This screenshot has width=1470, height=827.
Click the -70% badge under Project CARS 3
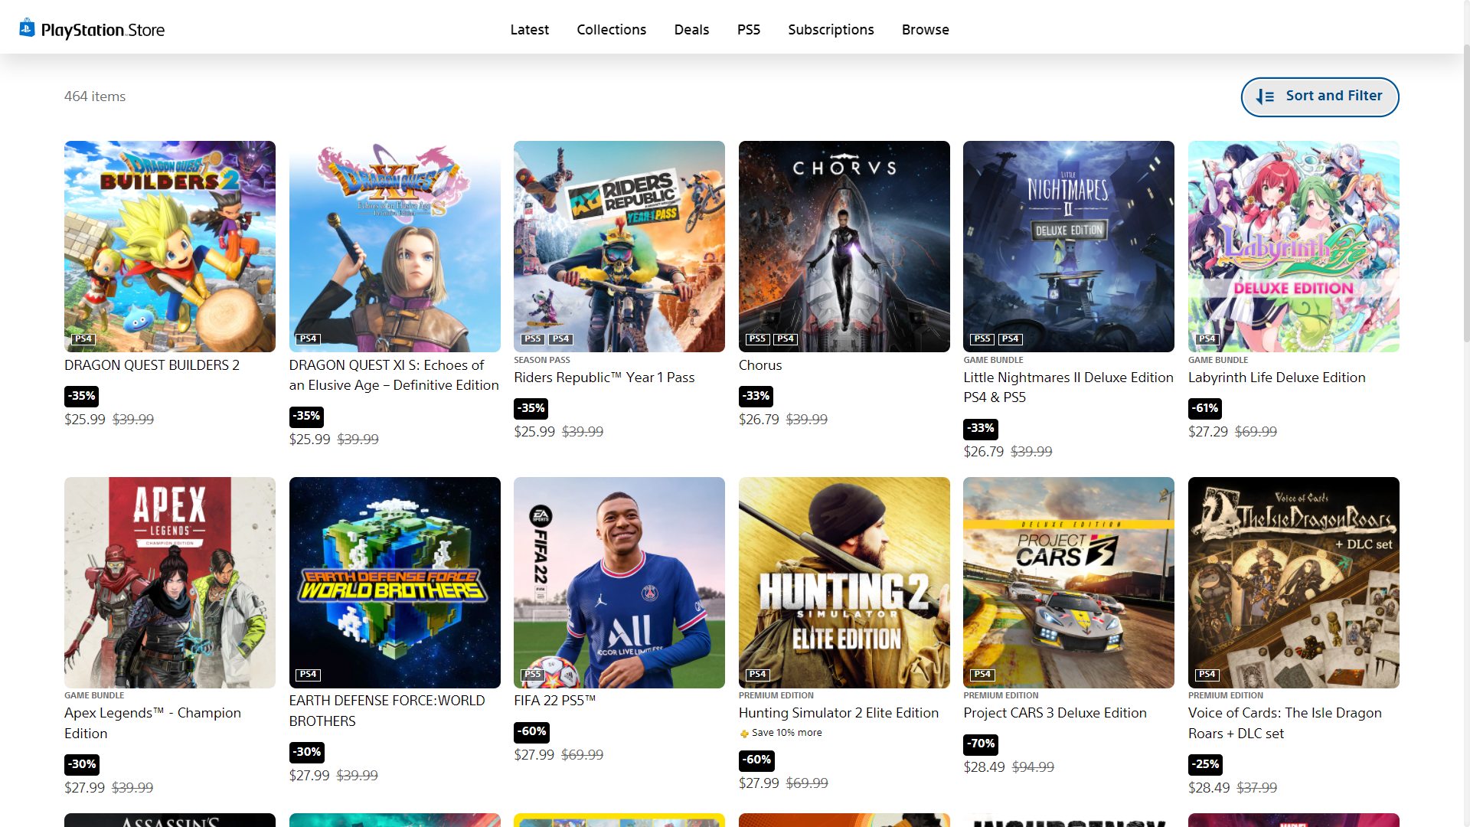pyautogui.click(x=980, y=744)
